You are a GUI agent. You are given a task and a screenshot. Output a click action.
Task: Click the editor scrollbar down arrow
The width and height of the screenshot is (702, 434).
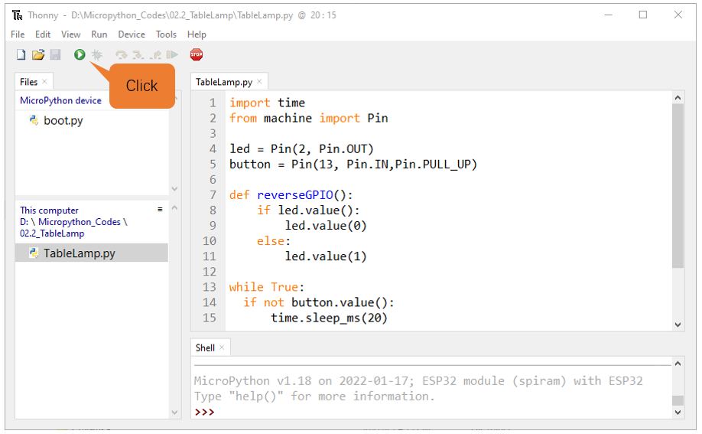[x=678, y=325]
